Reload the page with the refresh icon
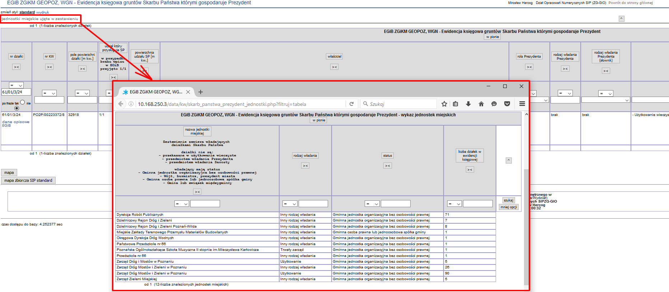Image resolution: width=669 pixels, height=292 pixels. pos(351,104)
